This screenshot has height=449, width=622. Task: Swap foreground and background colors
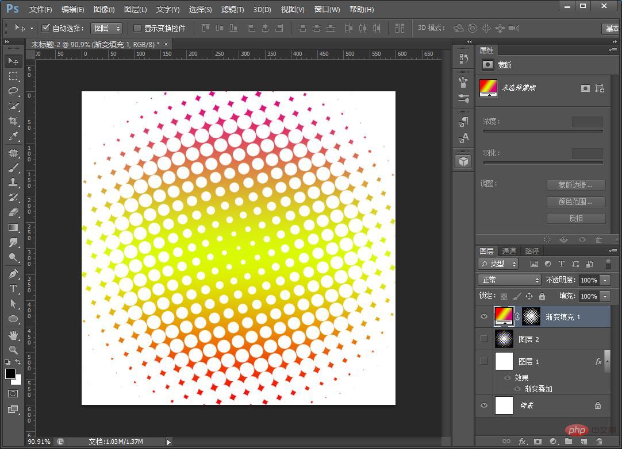coord(18,362)
